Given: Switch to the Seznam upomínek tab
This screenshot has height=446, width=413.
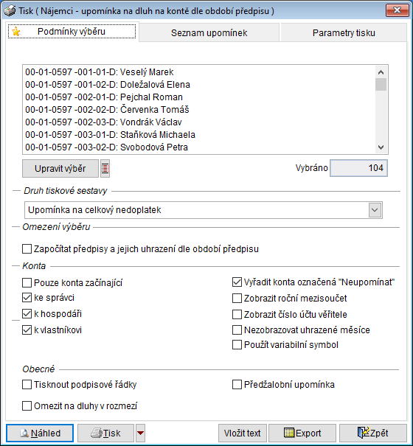Looking at the screenshot, I should pos(209,33).
